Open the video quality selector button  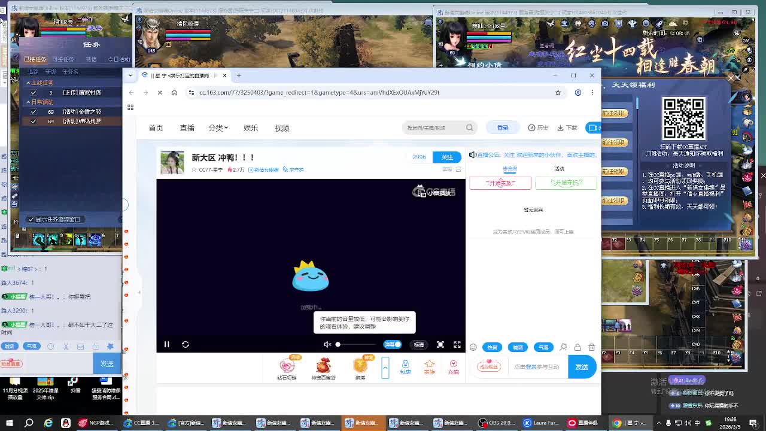(419, 345)
